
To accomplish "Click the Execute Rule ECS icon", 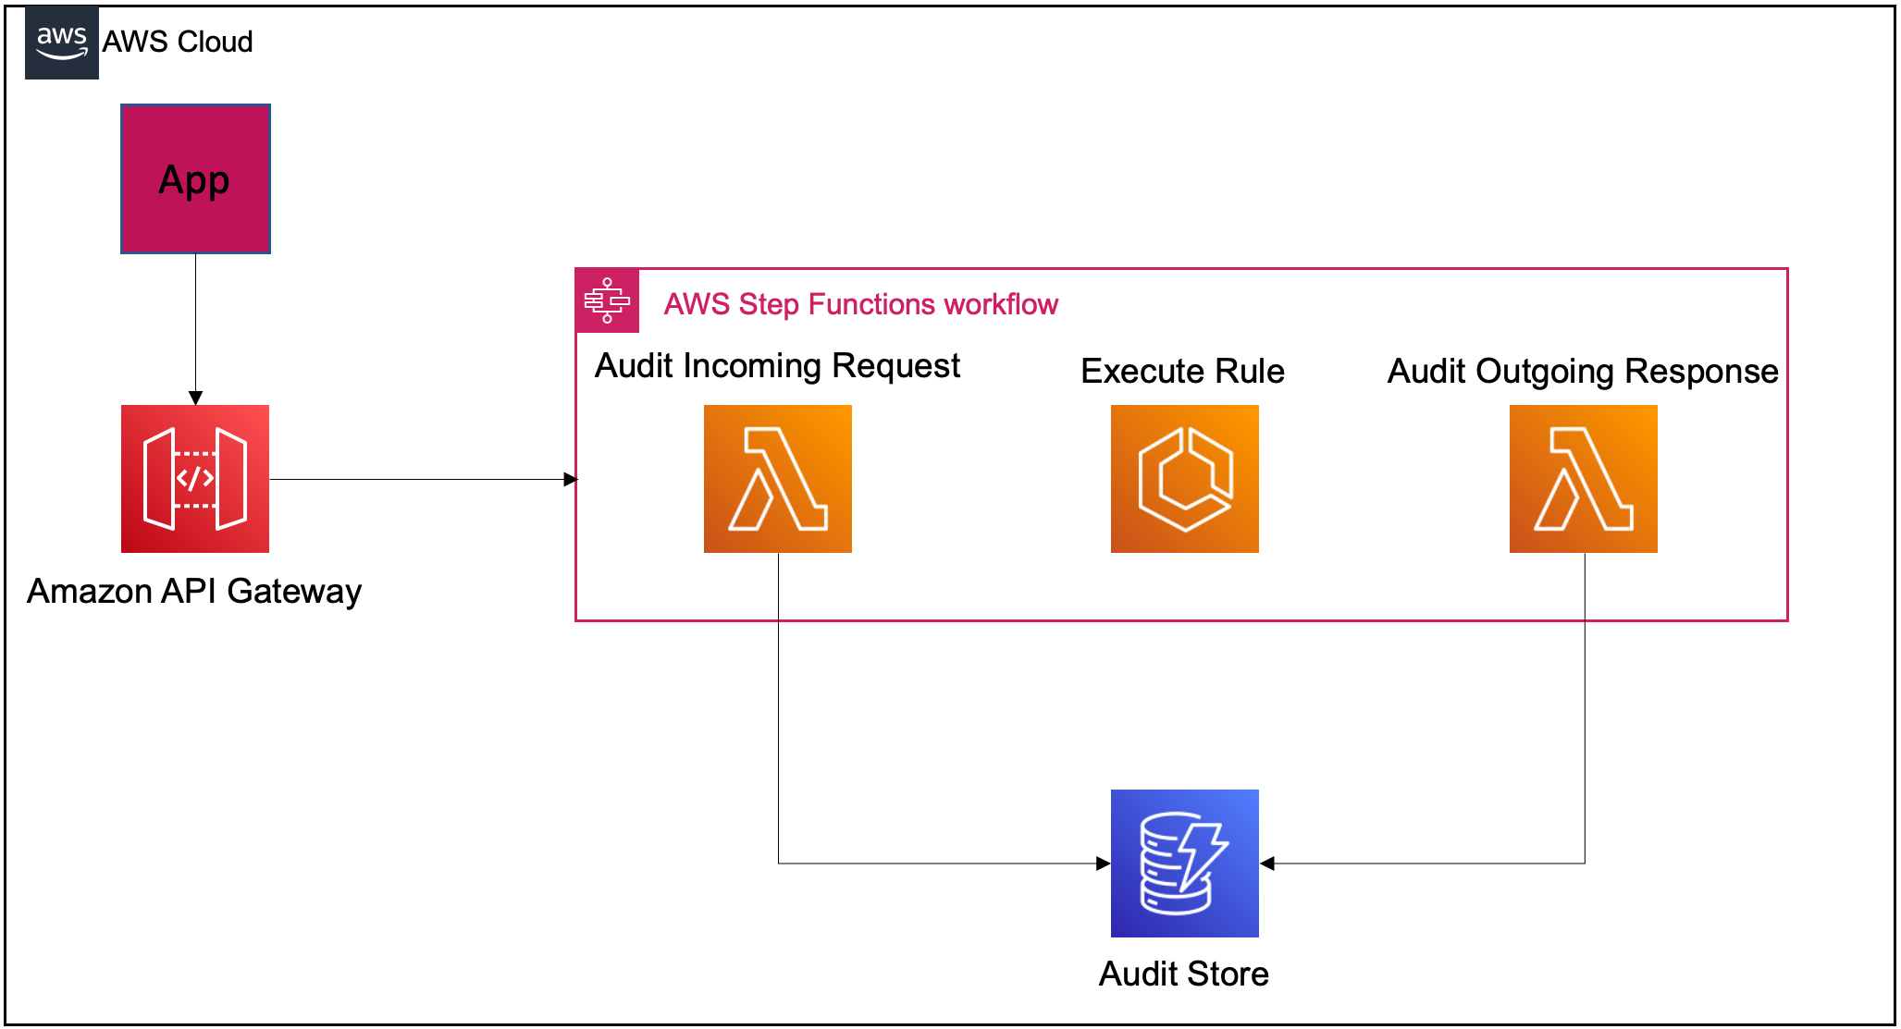I will [x=1185, y=479].
